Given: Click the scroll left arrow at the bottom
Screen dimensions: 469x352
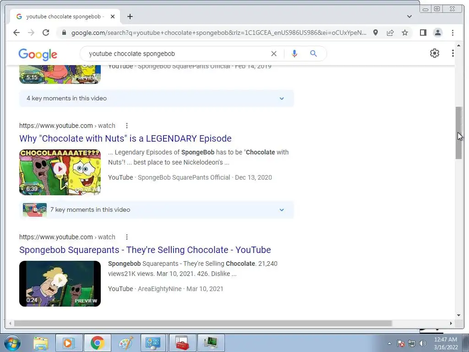Looking at the screenshot, I should click(10, 323).
